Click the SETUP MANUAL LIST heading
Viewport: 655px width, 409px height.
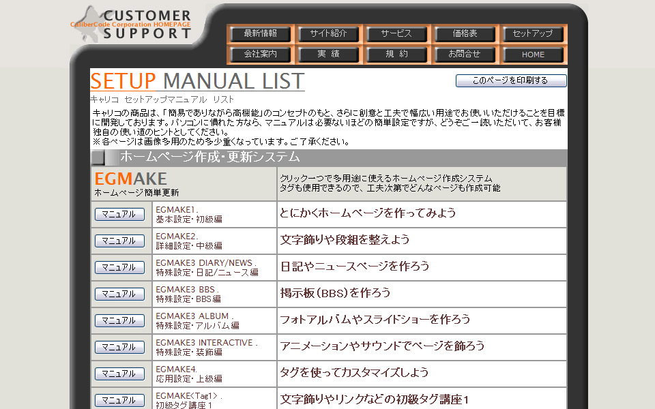(x=197, y=81)
